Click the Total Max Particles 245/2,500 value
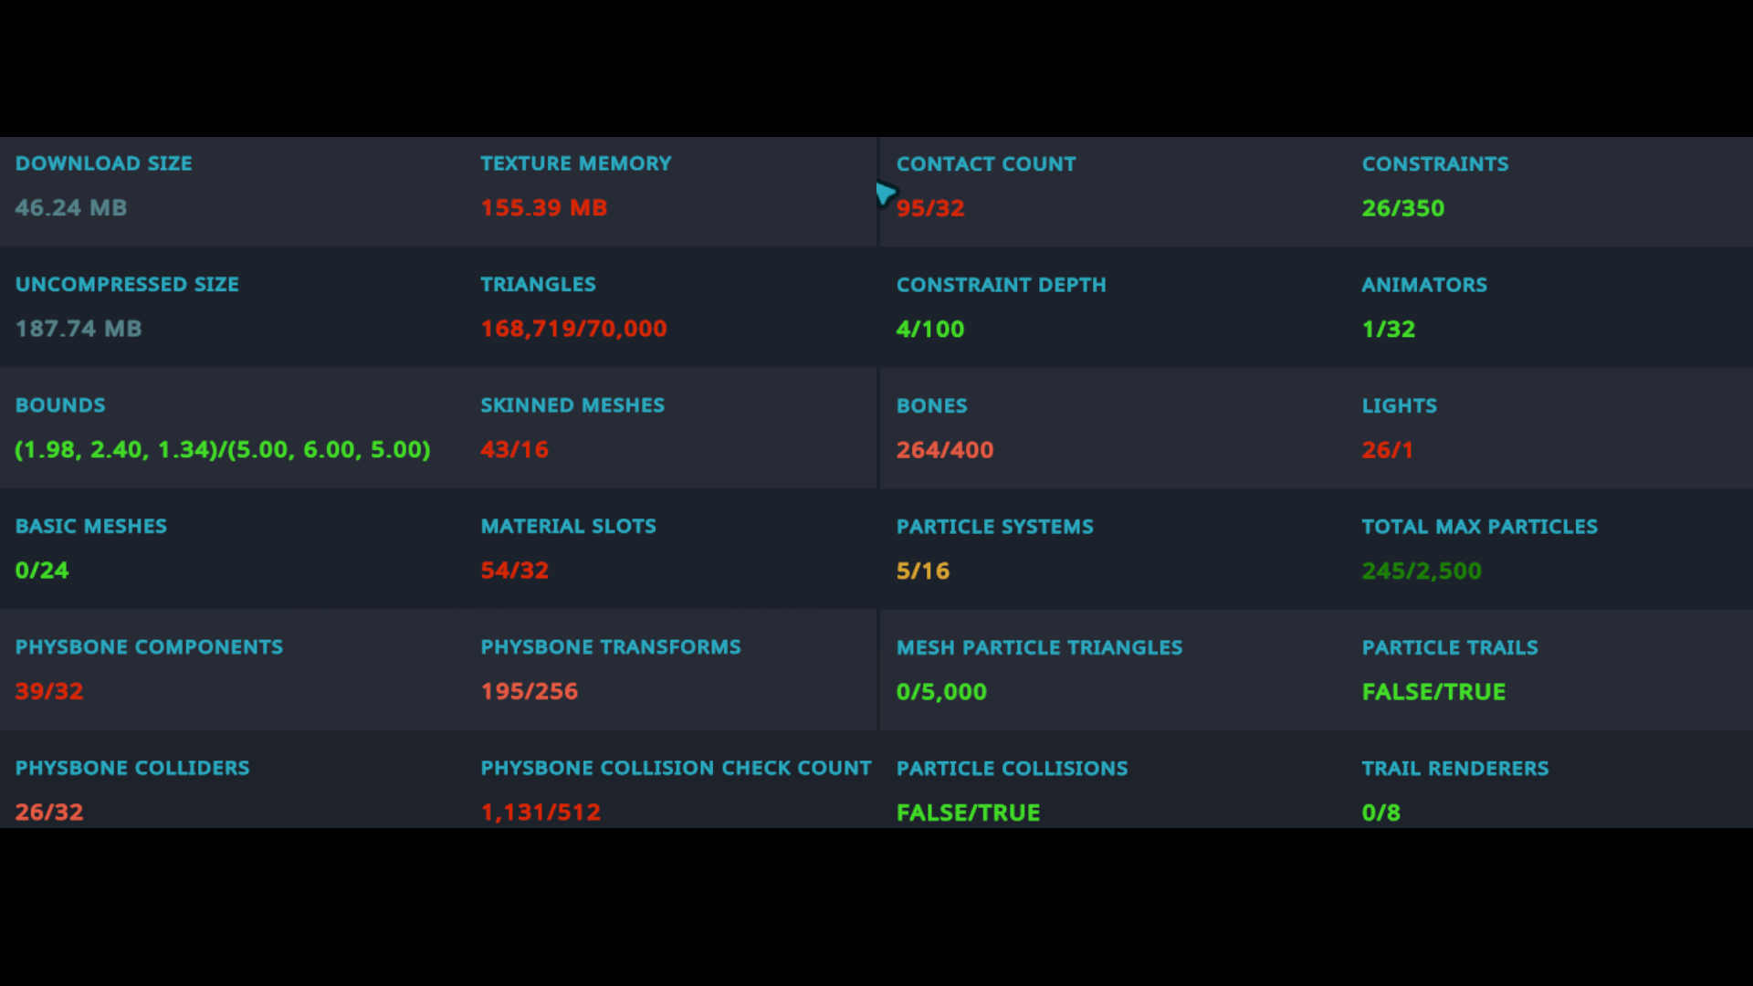 (x=1421, y=572)
